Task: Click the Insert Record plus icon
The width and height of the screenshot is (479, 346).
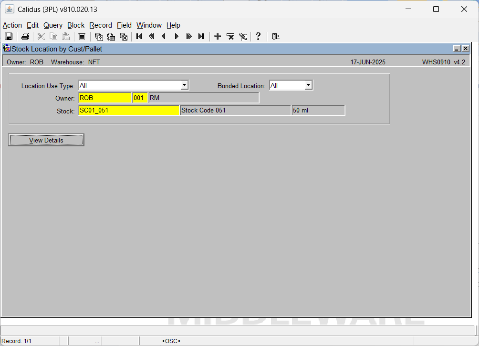Action: coord(218,37)
